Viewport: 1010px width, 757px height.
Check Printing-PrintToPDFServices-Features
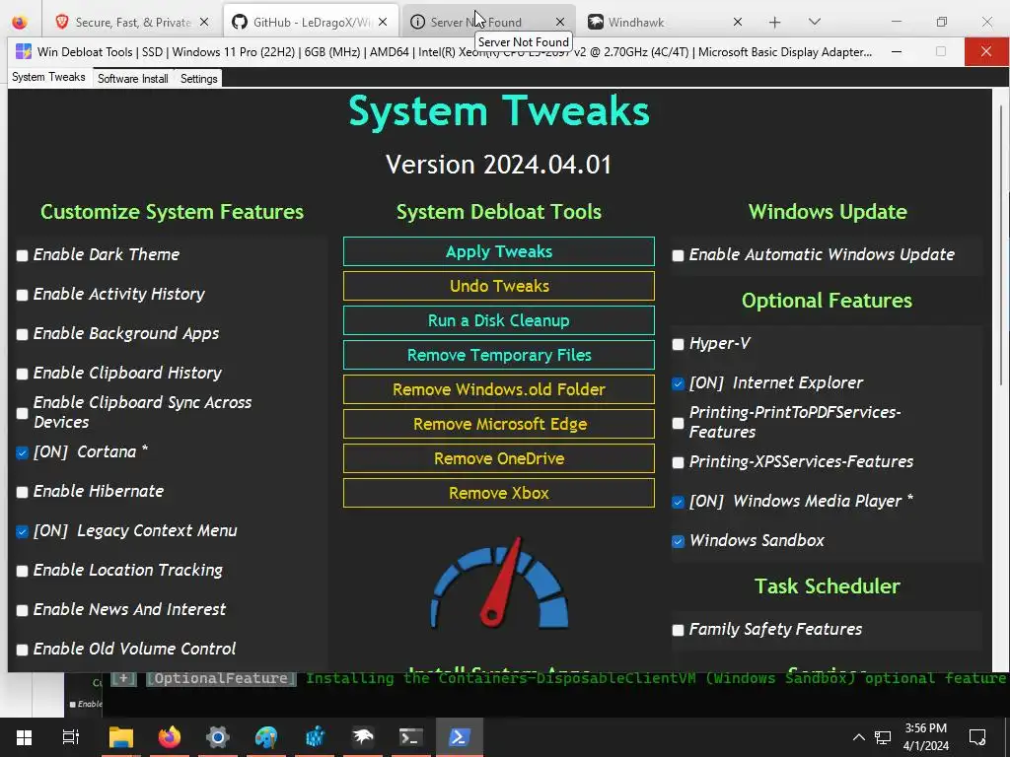pos(678,423)
